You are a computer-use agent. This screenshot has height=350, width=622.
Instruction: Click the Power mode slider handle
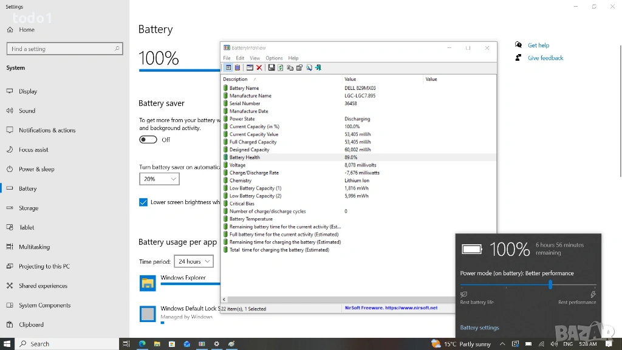point(550,285)
